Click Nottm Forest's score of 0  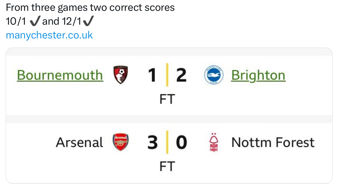[181, 143]
